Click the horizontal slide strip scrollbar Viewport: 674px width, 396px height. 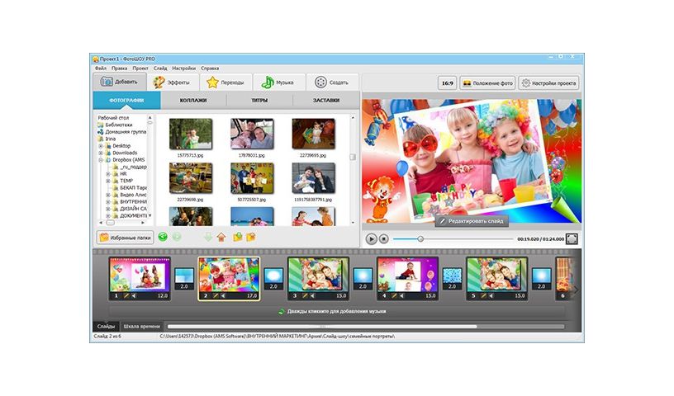pyautogui.click(x=322, y=327)
